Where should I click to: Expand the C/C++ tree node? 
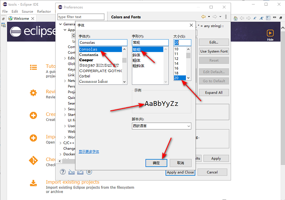[x=61, y=143]
